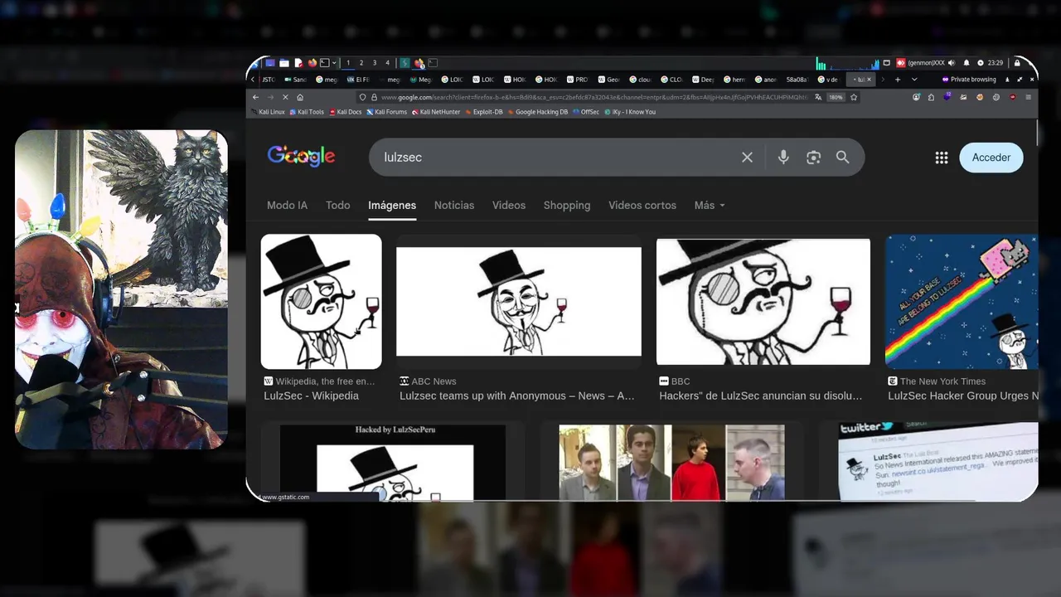Open the Firefox account icon in the toolbar

tap(916, 97)
